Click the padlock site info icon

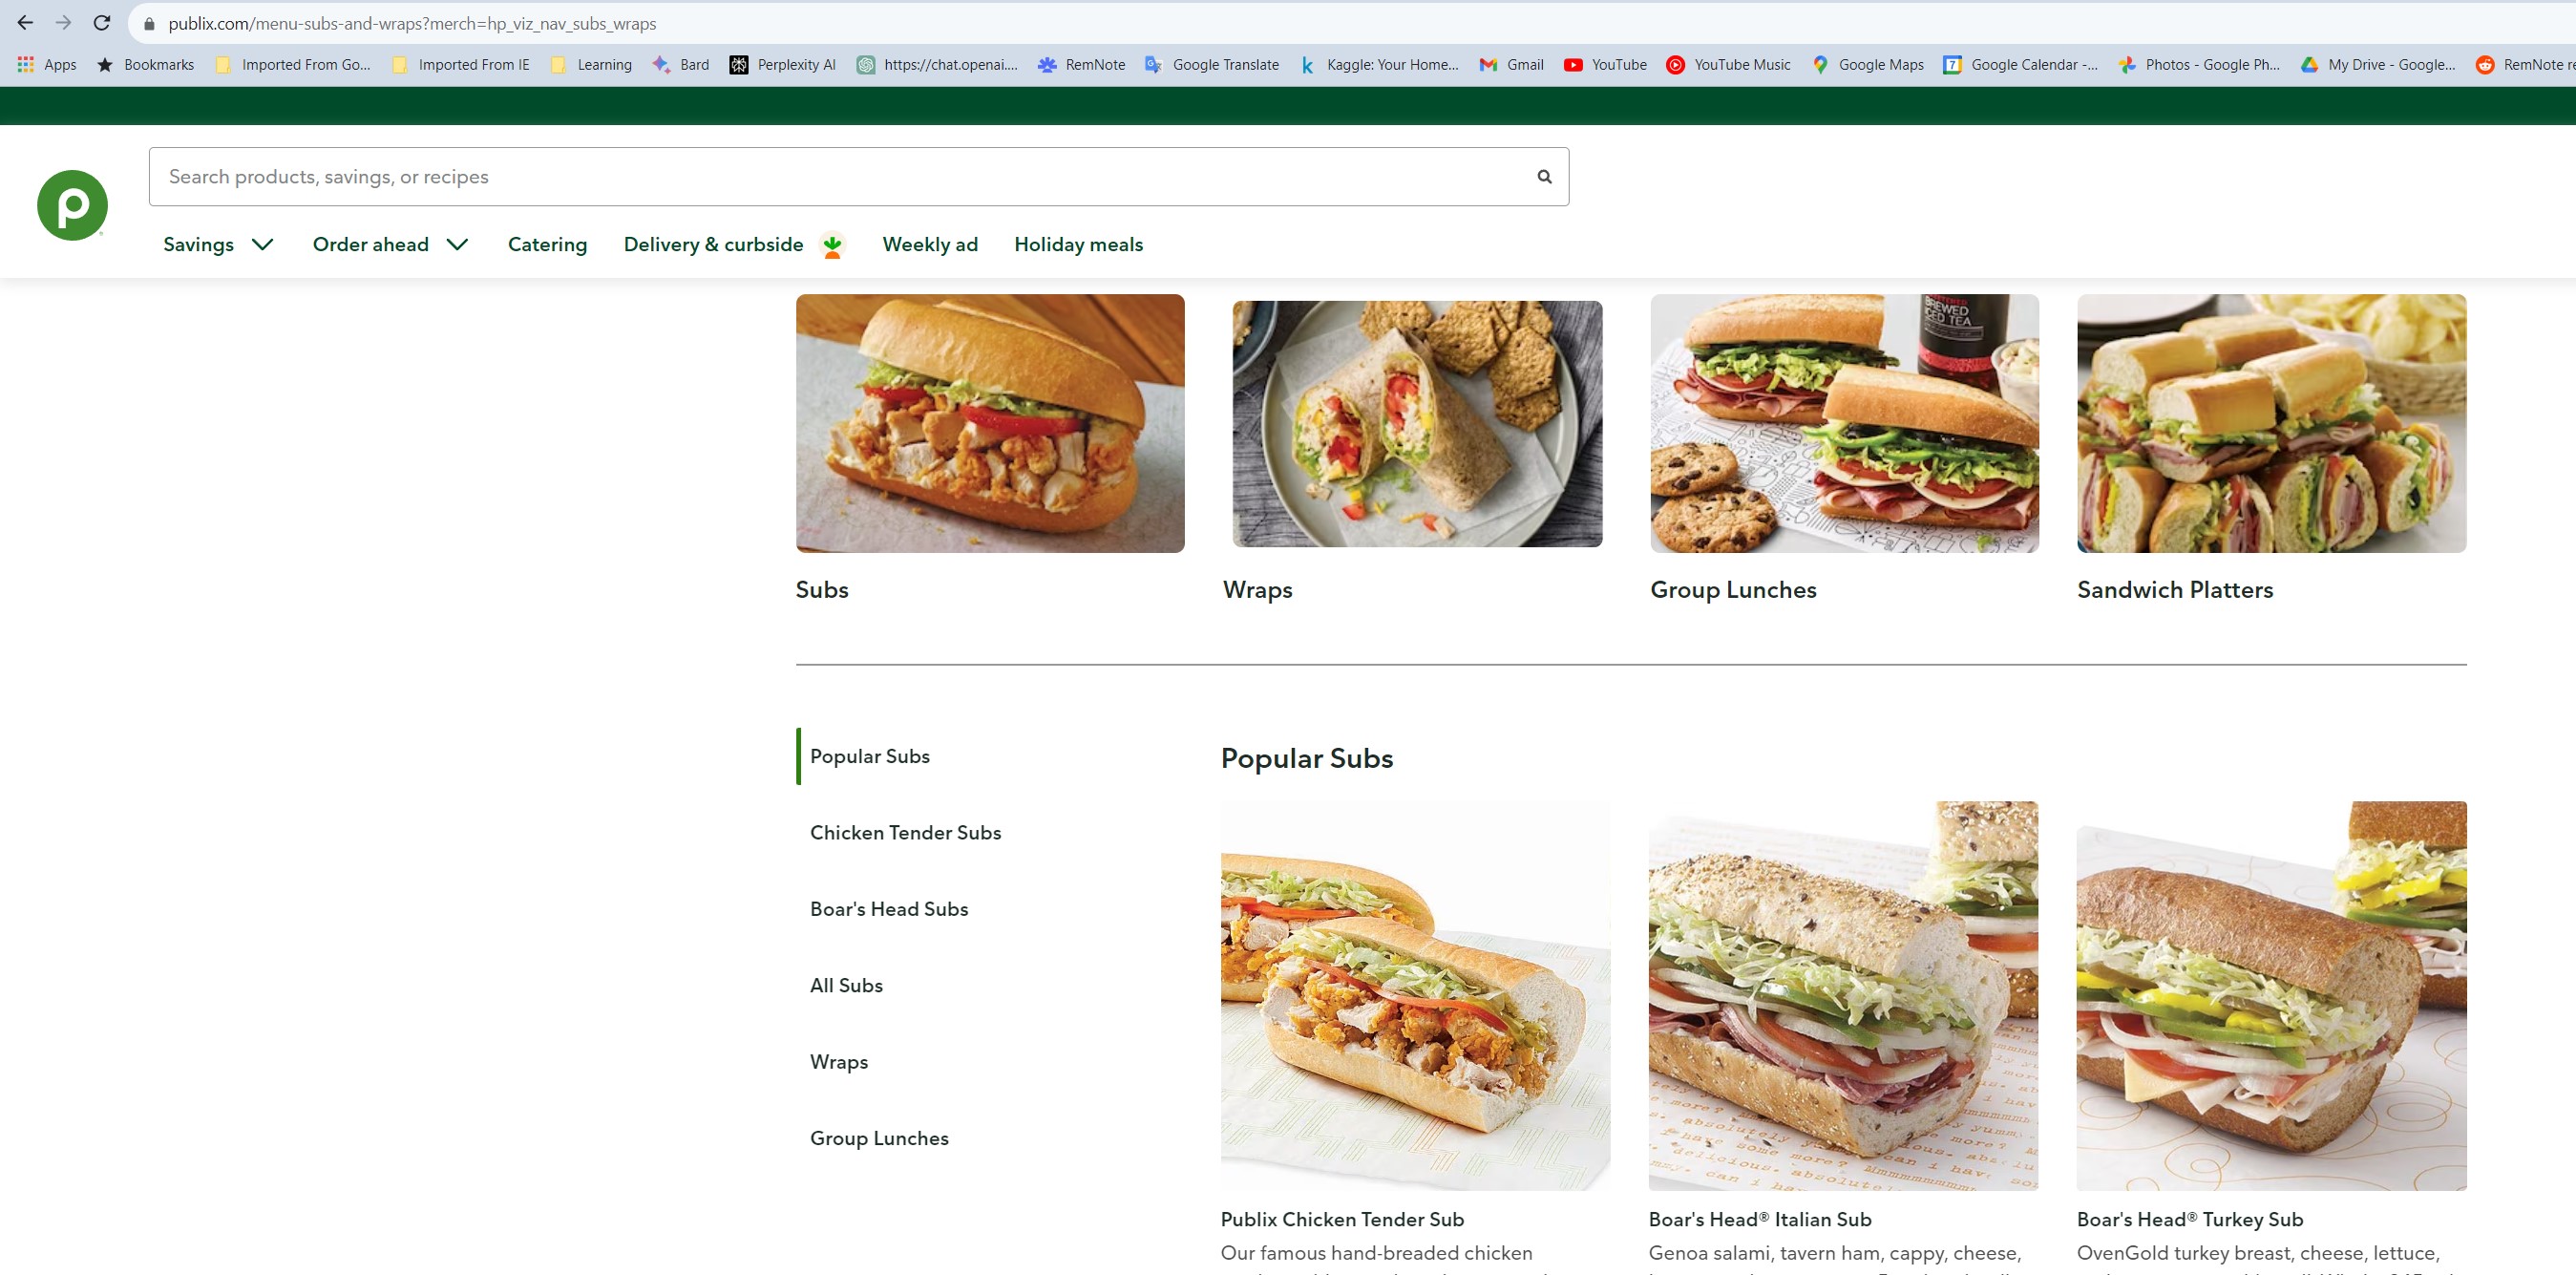pyautogui.click(x=149, y=24)
